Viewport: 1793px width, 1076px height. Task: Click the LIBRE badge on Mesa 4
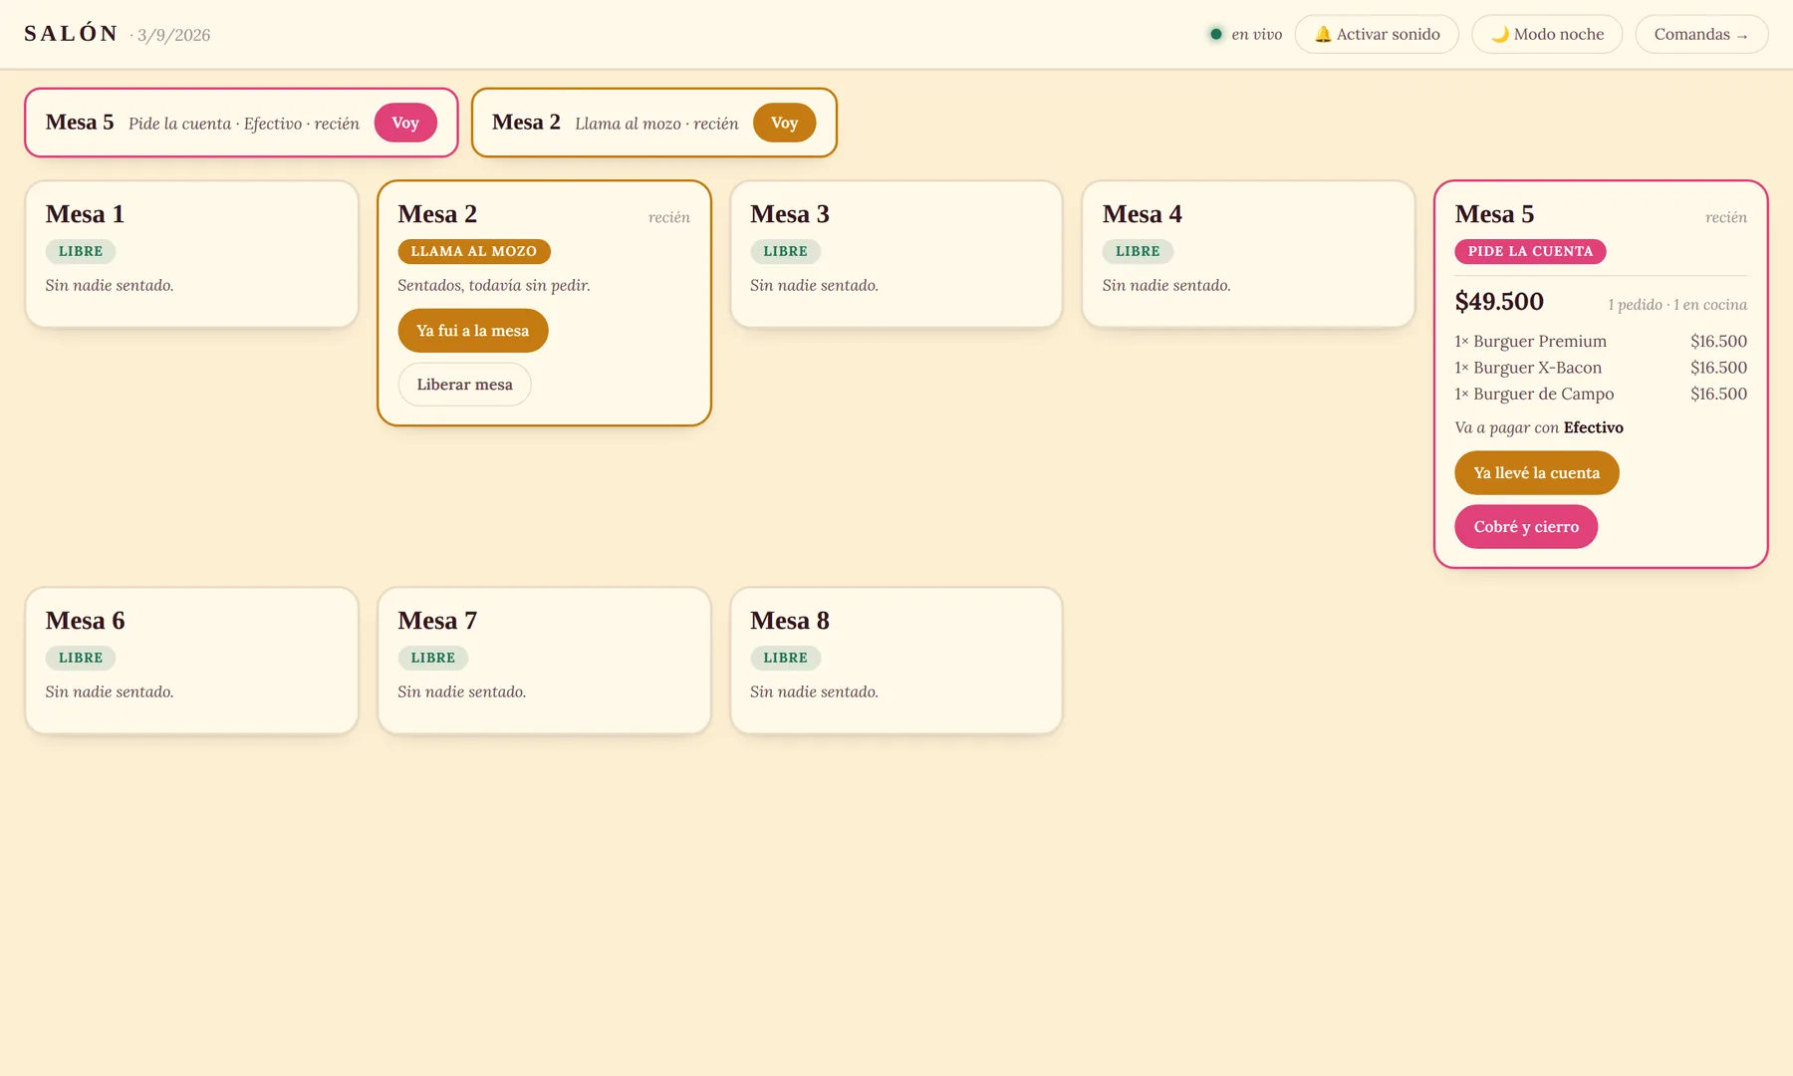pyautogui.click(x=1138, y=252)
